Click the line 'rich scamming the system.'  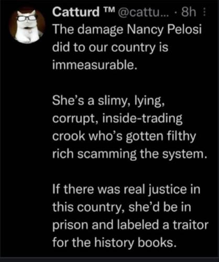[130, 155]
